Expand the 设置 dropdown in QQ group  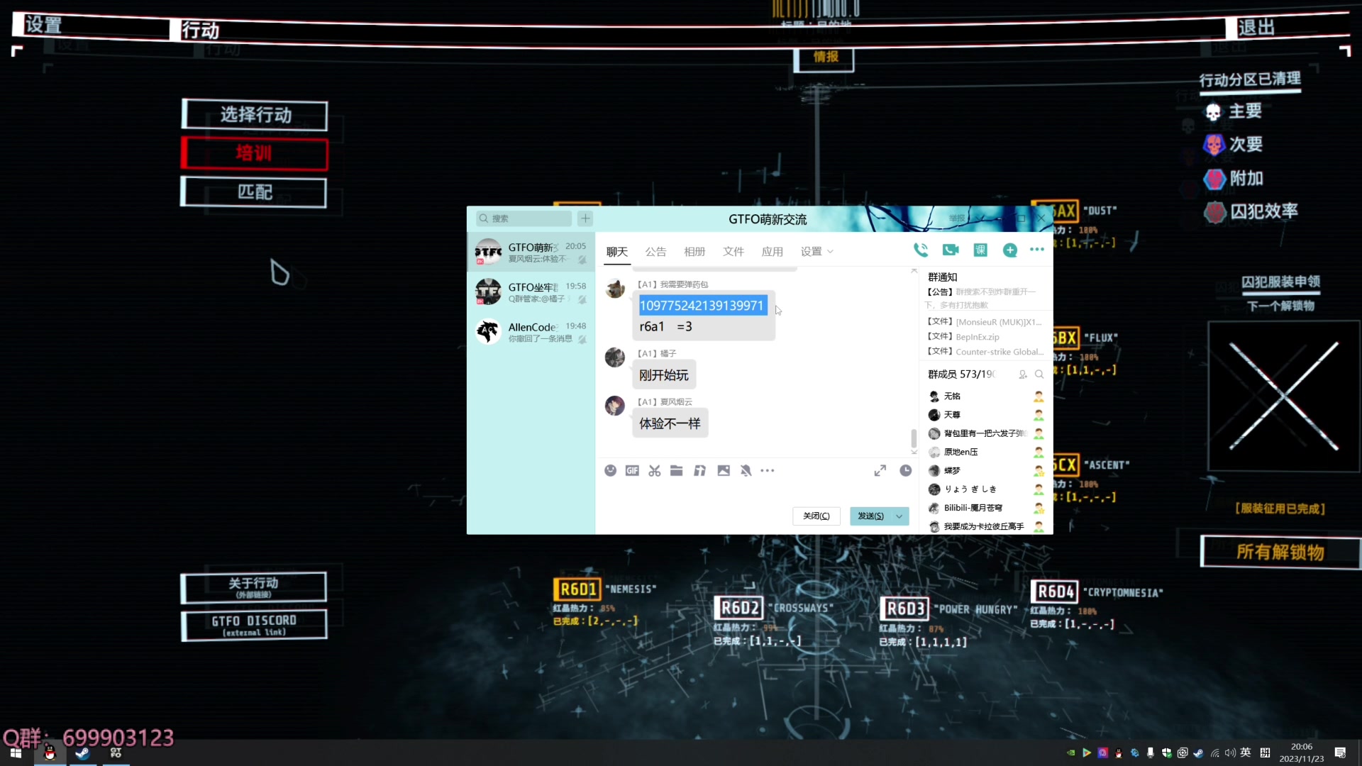817,252
